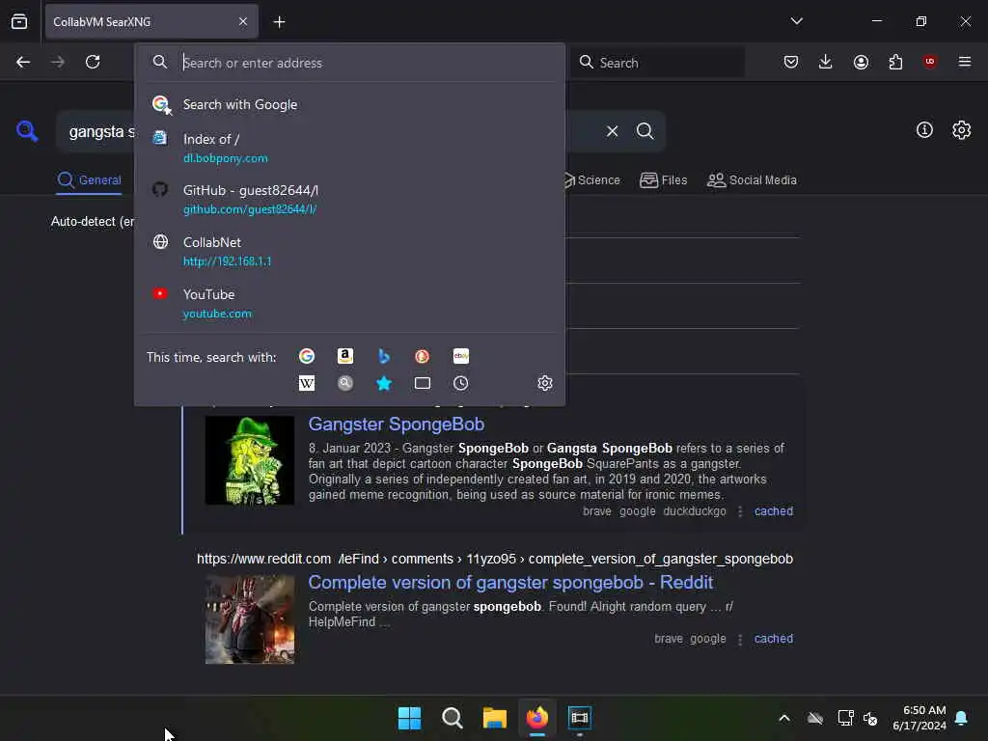Select the gray magnifier search engine icon

coord(345,383)
